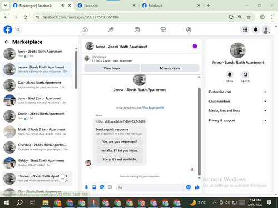Go back with the browser back arrow

(x=6, y=17)
